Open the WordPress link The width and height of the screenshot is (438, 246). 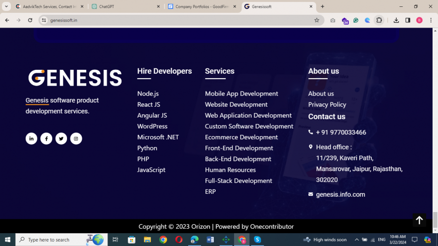click(x=152, y=126)
